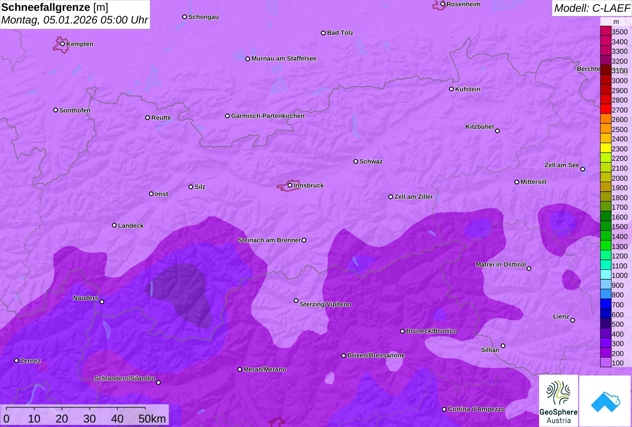
Task: Click the 3500 m legend color swatch
Action: click(605, 32)
